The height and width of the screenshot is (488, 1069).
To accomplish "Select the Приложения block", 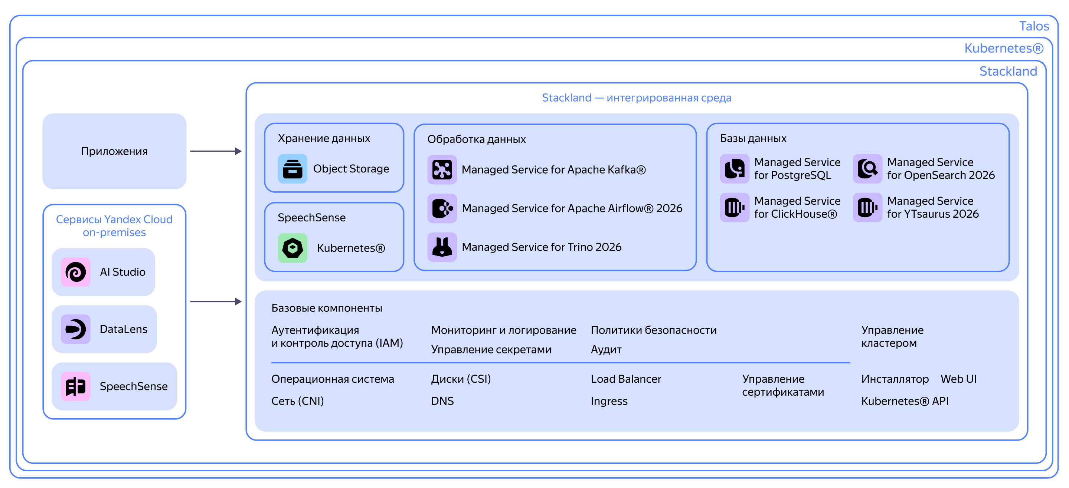I will pyautogui.click(x=114, y=151).
